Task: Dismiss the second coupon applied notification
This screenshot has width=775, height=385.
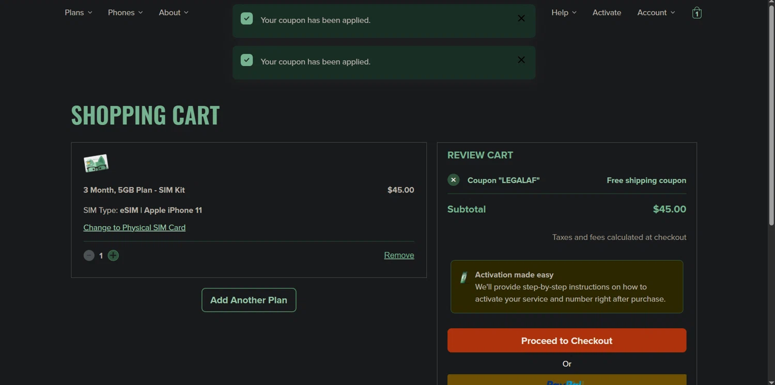Action: click(x=521, y=60)
